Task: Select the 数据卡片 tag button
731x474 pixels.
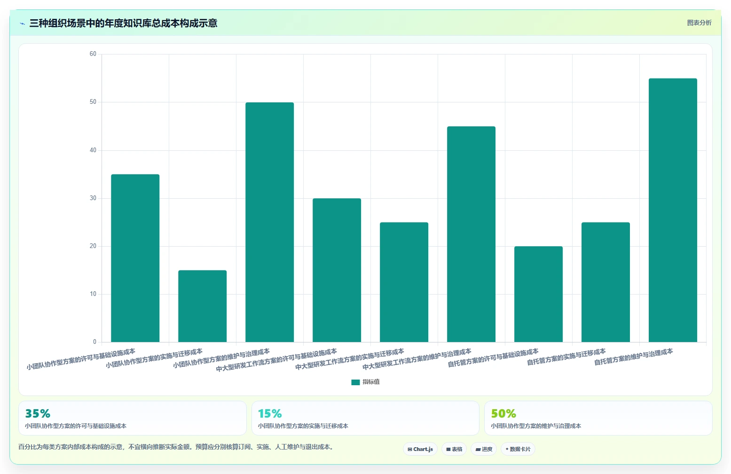Action: click(518, 449)
